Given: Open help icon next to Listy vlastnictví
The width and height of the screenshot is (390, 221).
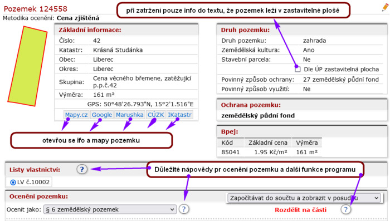Looking at the screenshot, I should pos(82,169).
